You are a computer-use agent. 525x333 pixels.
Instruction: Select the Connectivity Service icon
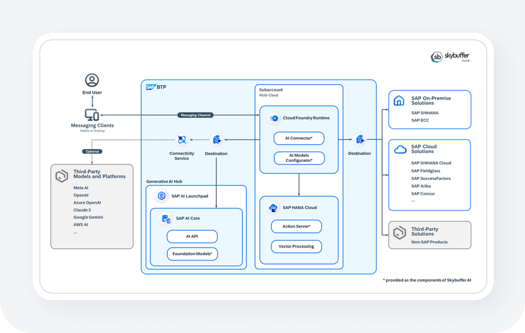(182, 140)
